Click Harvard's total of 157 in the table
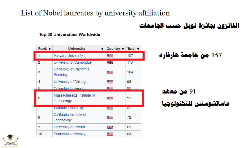243x148 pixels. click(x=130, y=55)
